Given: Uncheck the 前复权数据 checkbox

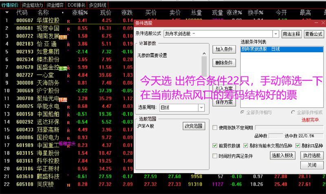Looking at the screenshot, I should coord(215,145).
